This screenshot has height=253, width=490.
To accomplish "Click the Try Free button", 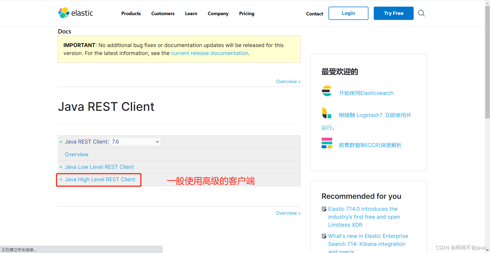I will [394, 13].
